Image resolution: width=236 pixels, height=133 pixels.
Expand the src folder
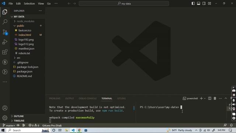[28, 58]
